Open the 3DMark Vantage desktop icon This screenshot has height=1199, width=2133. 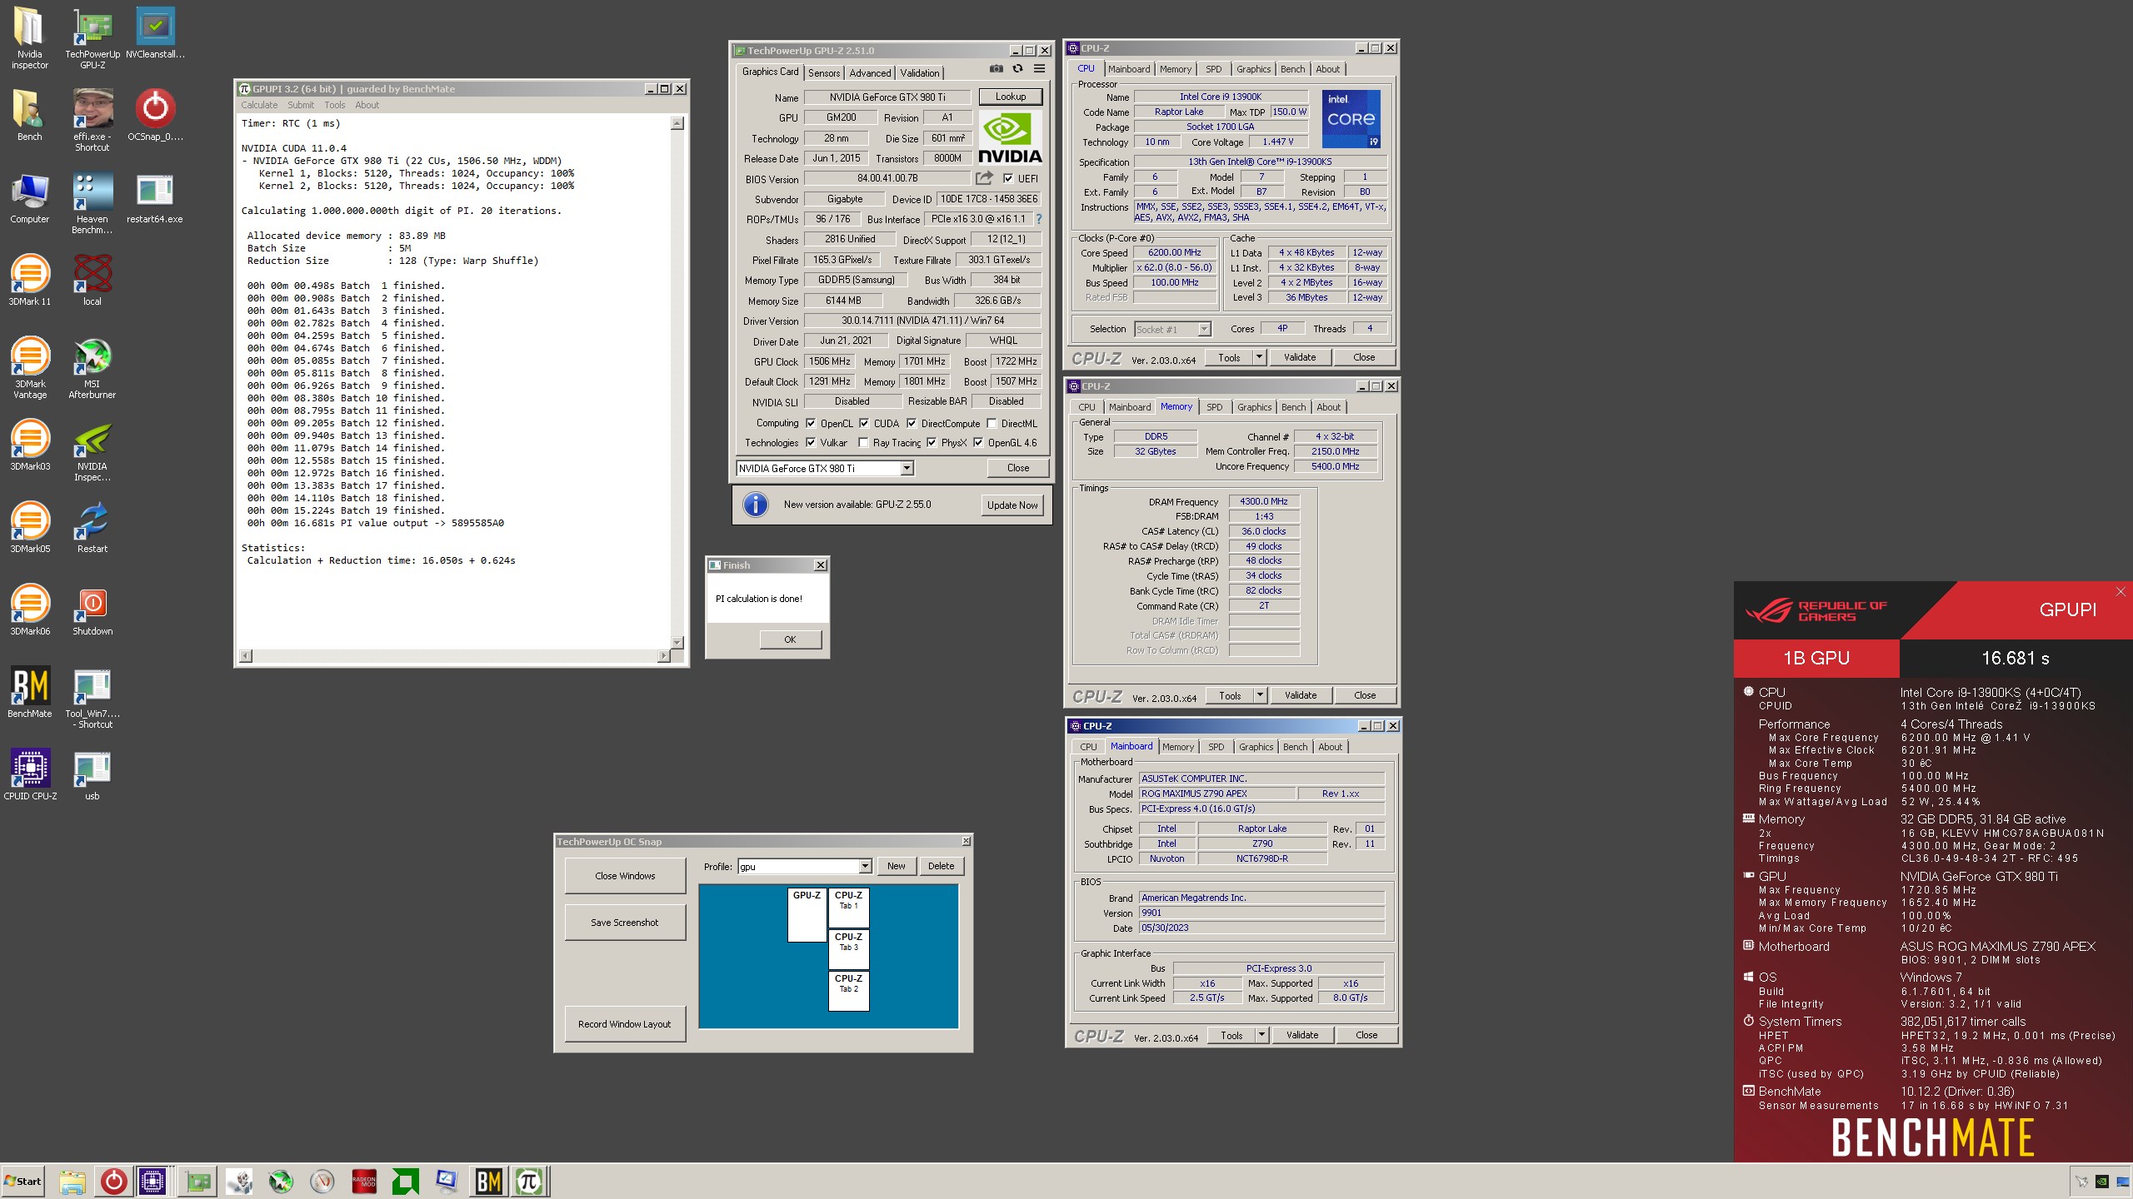[30, 368]
